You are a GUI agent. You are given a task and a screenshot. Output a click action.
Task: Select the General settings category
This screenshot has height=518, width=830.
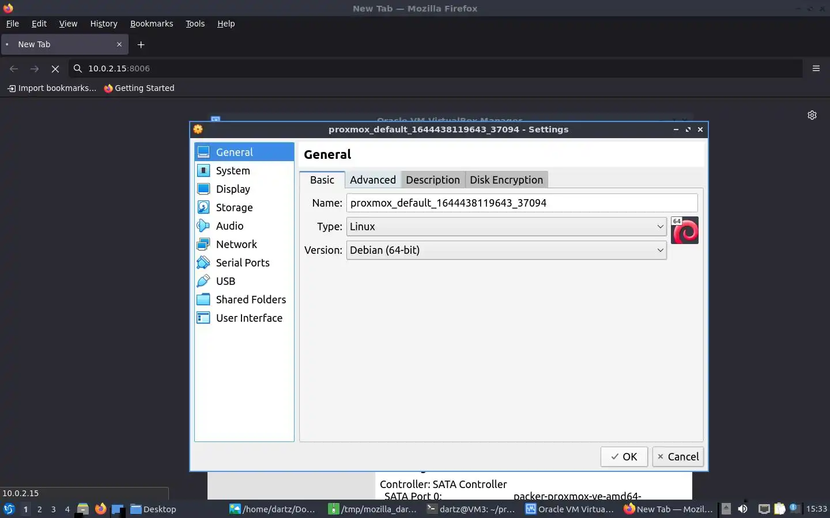tap(244, 152)
